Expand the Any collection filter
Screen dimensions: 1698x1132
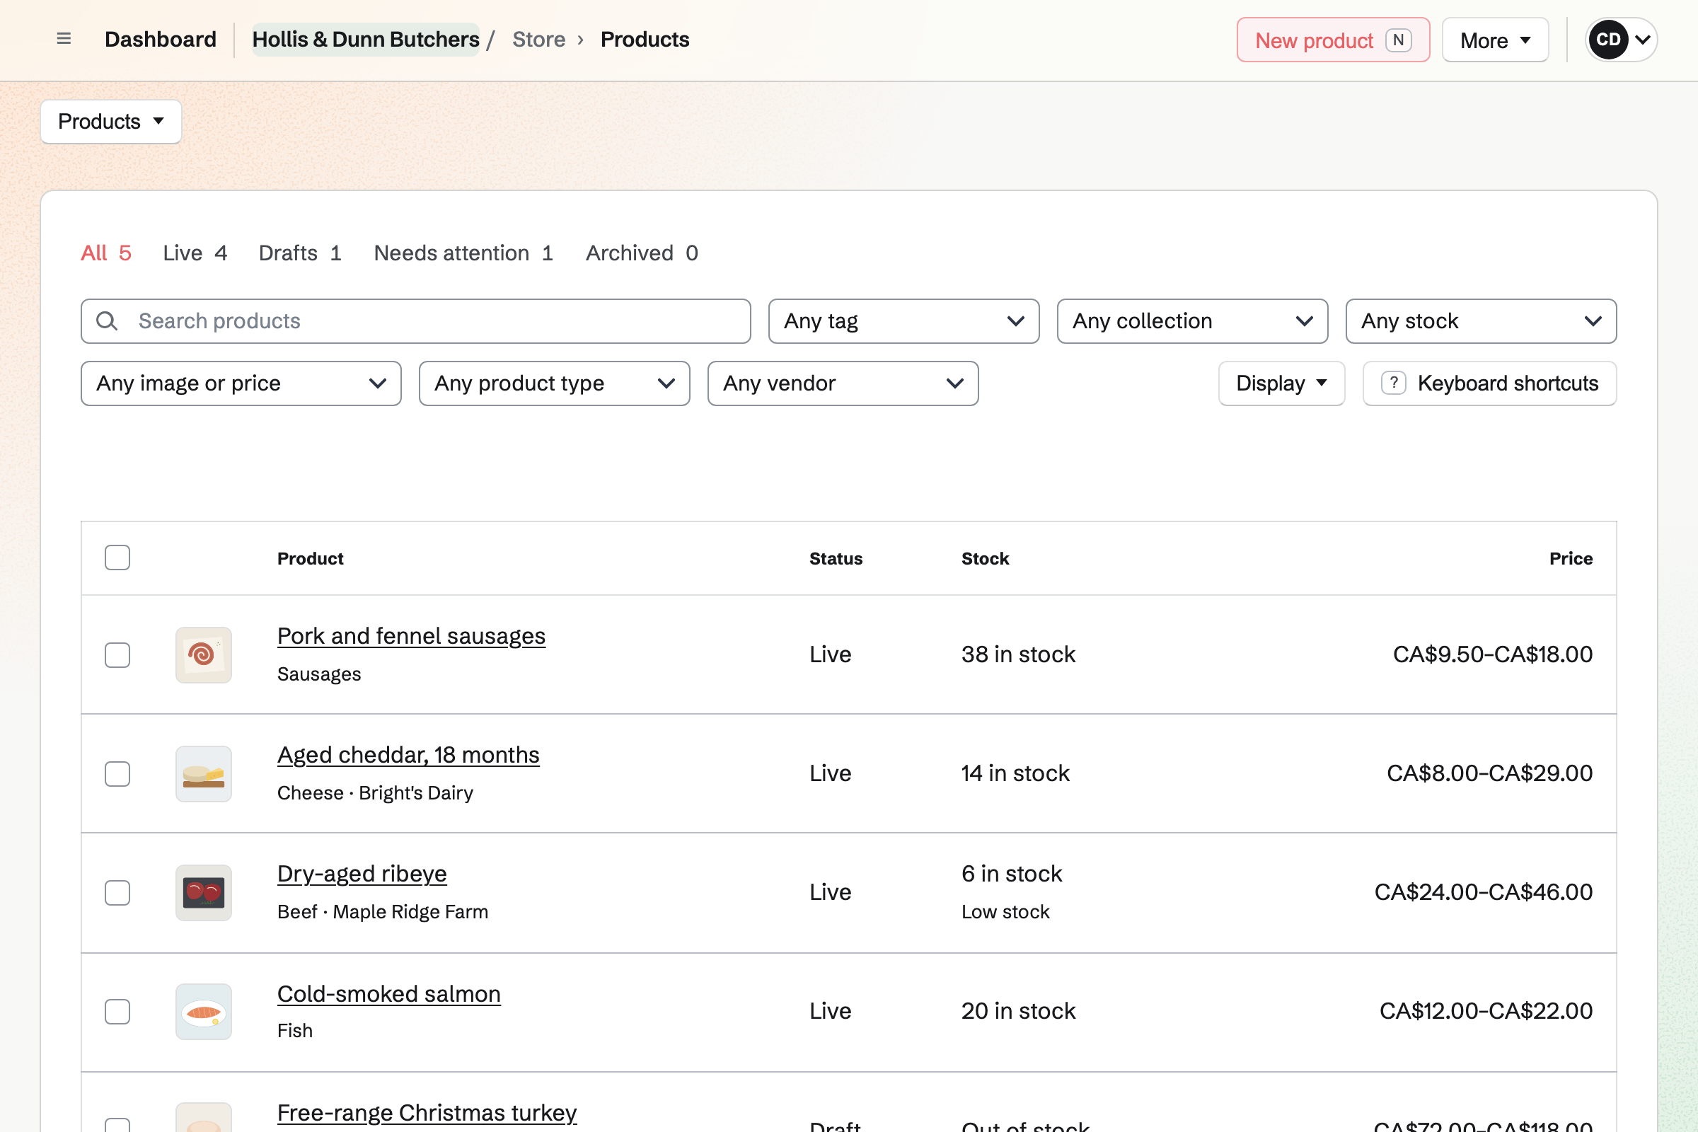coord(1193,321)
